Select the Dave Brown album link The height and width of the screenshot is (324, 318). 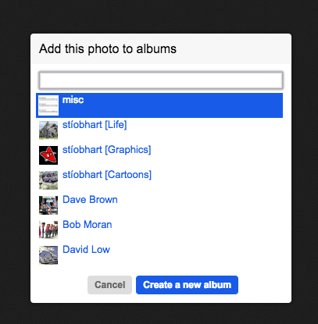(x=90, y=200)
